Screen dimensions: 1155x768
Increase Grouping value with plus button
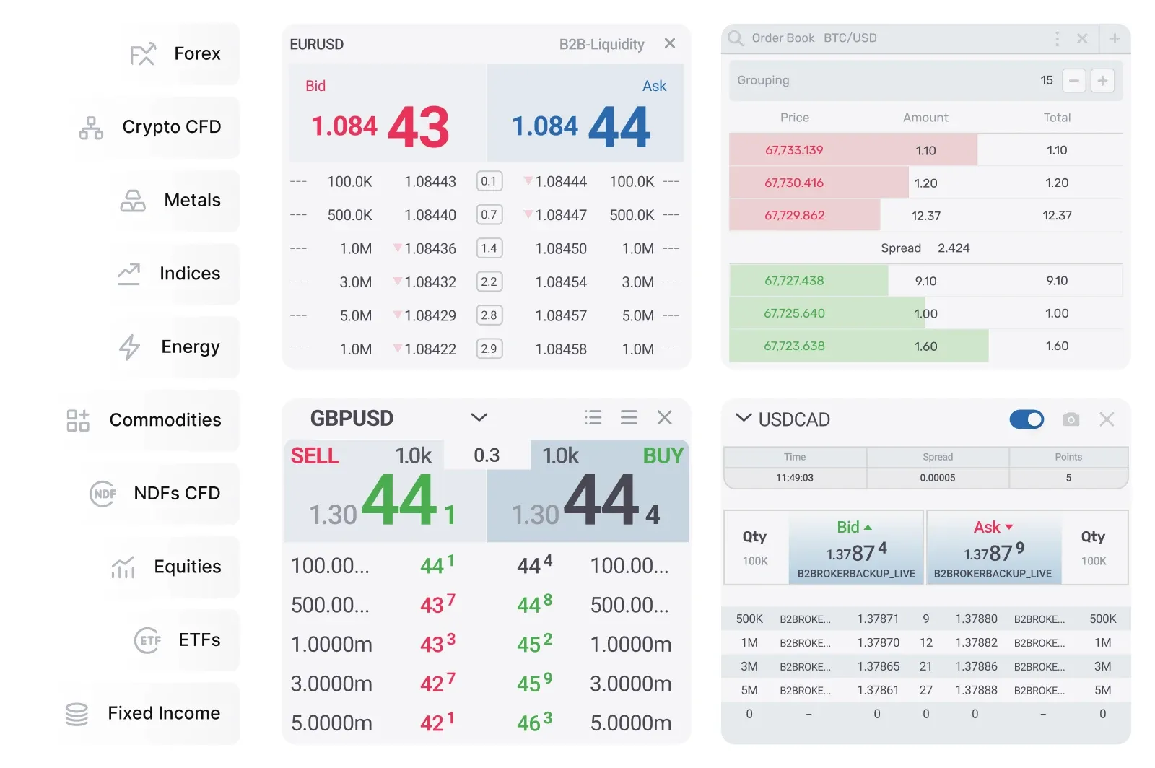(x=1102, y=81)
